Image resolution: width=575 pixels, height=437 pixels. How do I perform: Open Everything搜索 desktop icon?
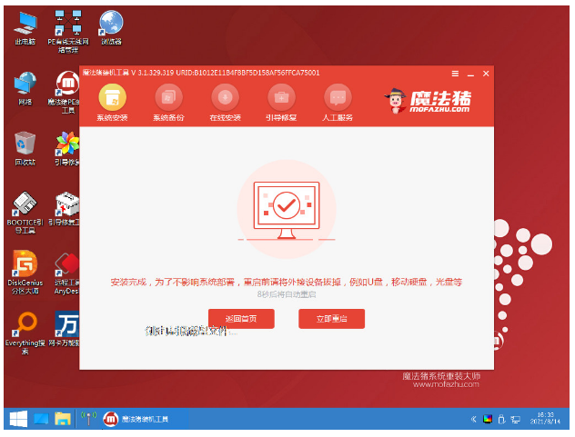[x=25, y=333]
